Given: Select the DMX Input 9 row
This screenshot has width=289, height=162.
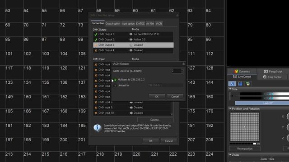Looking at the screenshot, I should 132,108.
